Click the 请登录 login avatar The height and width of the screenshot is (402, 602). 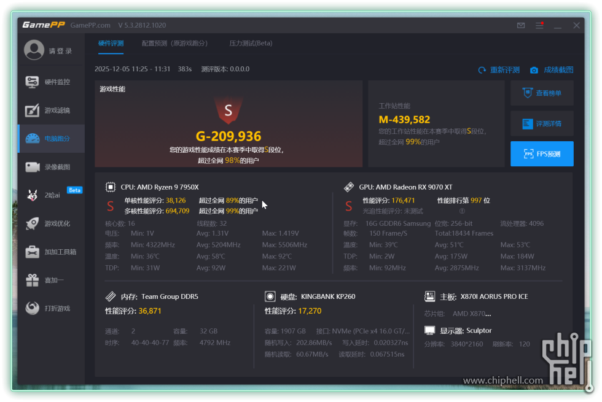click(x=34, y=50)
